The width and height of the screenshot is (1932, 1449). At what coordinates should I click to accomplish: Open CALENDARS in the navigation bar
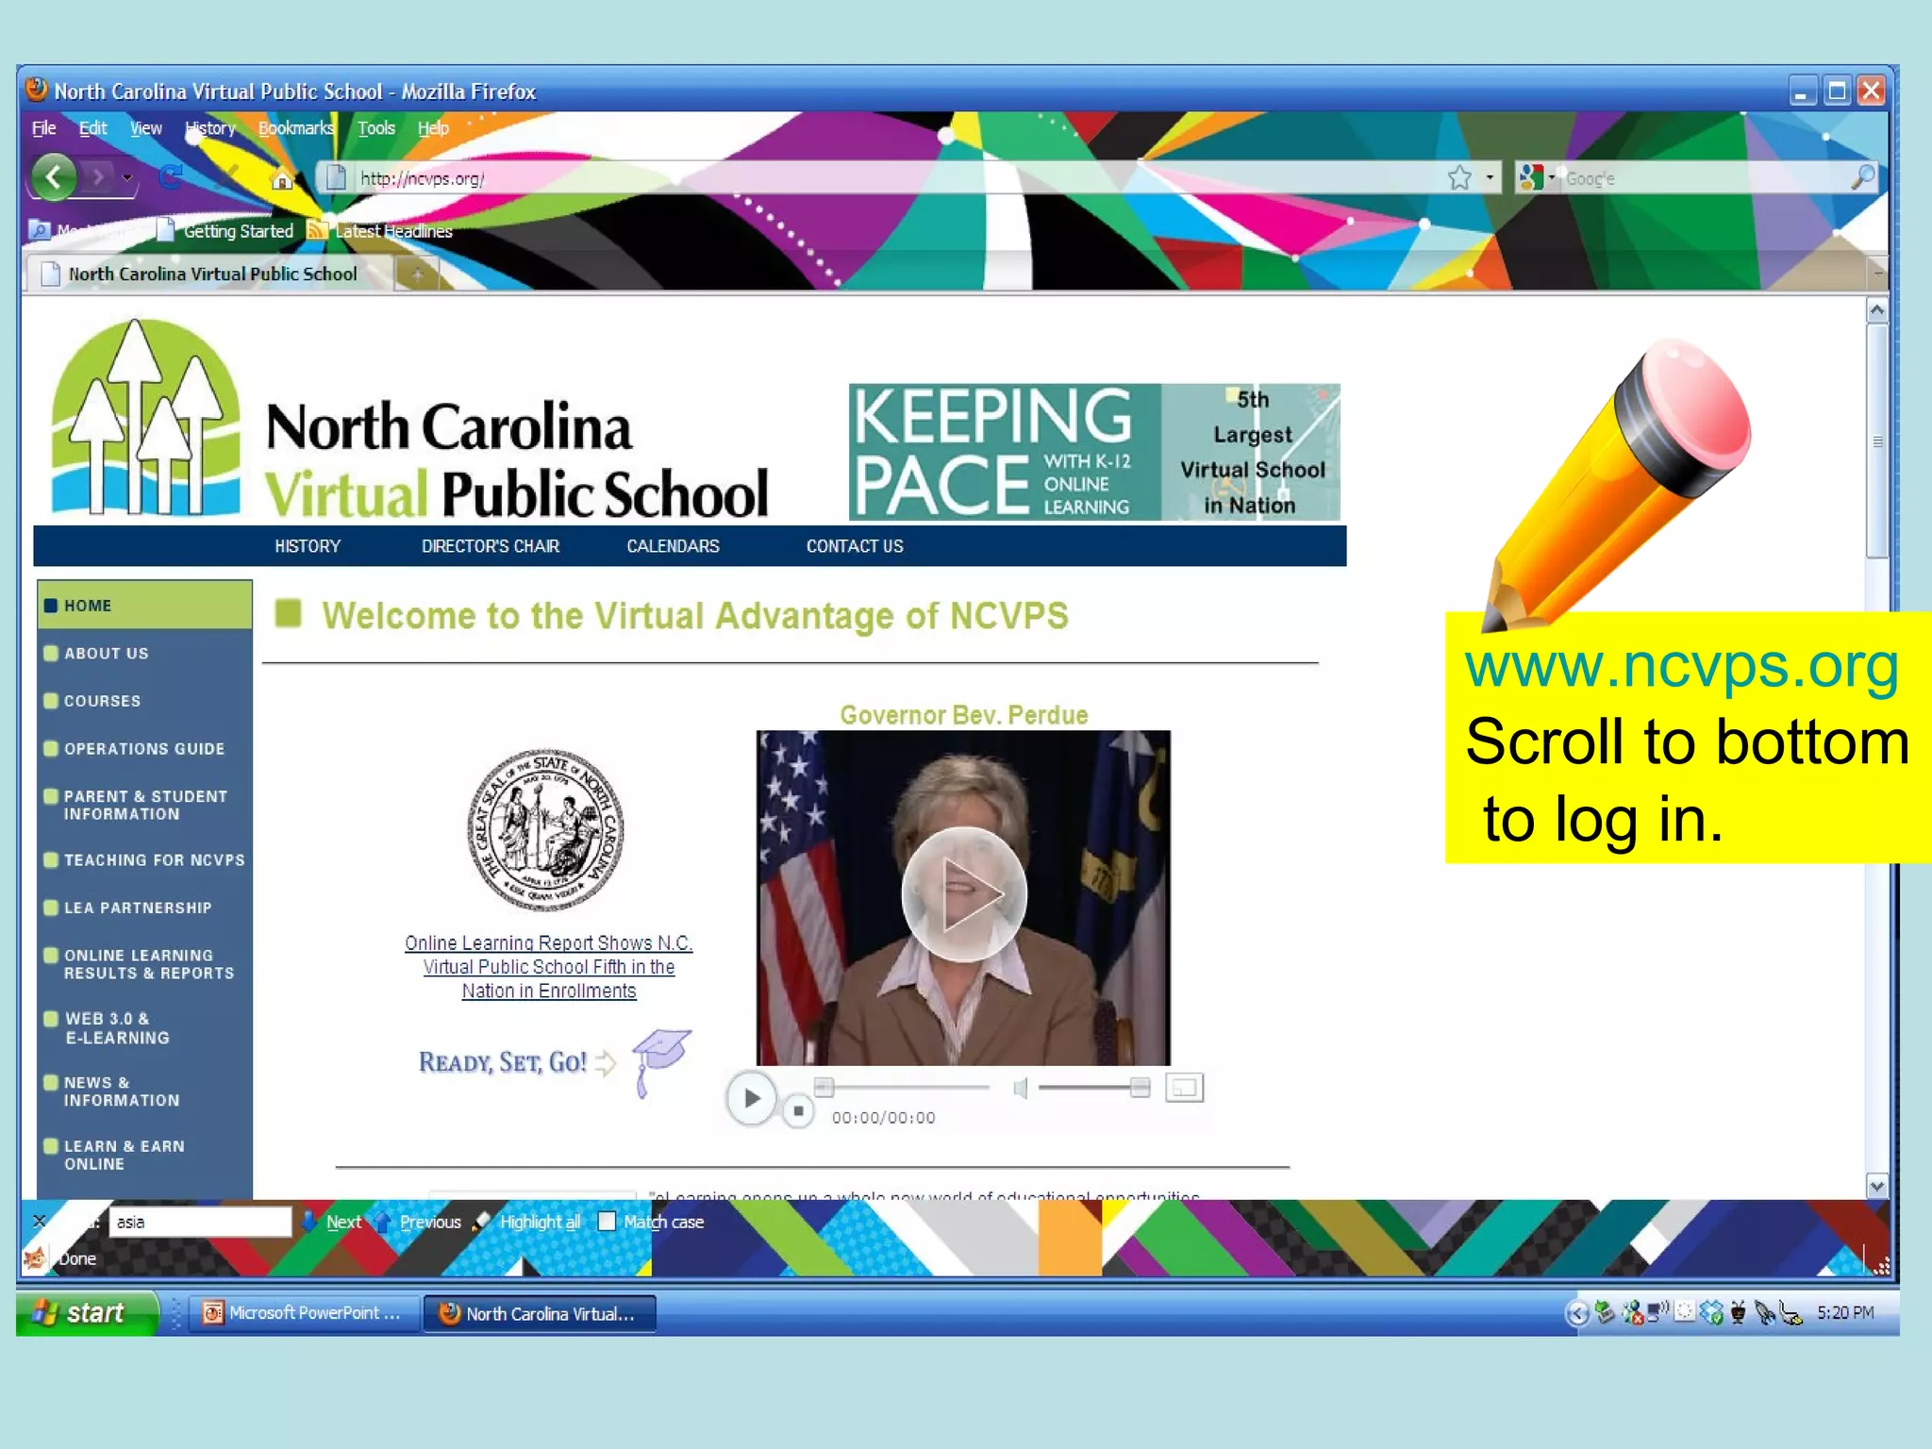tap(673, 546)
